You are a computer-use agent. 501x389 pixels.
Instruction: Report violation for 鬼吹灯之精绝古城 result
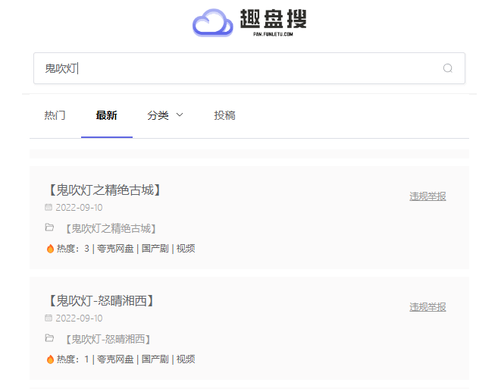(427, 196)
